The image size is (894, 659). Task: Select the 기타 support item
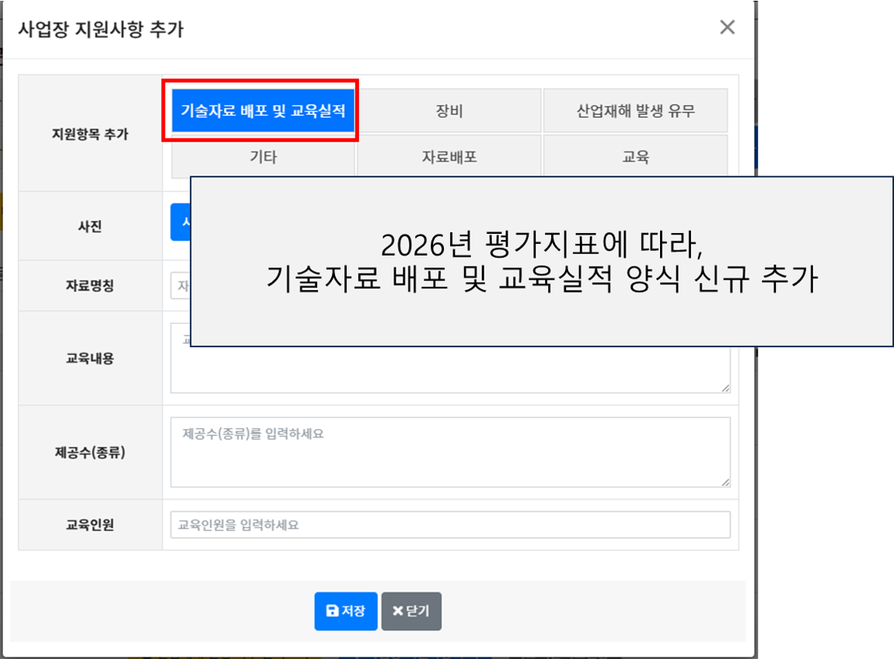click(263, 155)
